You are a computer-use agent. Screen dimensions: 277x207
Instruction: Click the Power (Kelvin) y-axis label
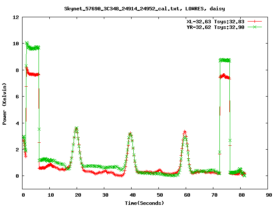pos(4,104)
